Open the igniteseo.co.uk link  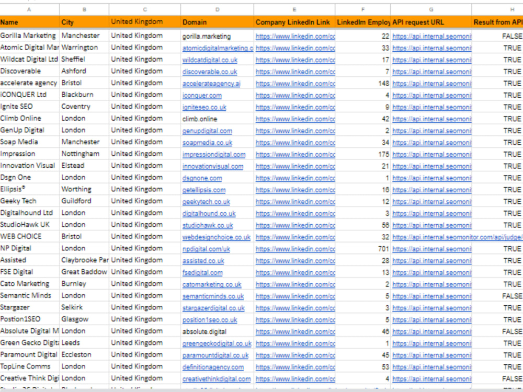[x=204, y=107]
